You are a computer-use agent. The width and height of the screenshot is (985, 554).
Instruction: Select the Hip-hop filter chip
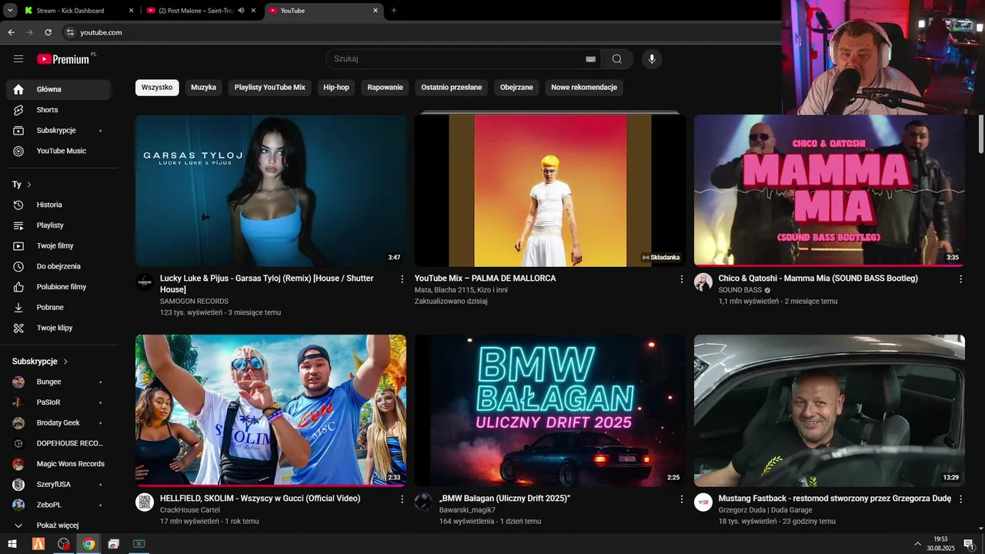pos(336,88)
